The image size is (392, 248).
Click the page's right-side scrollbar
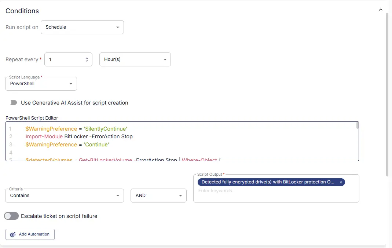click(387, 95)
